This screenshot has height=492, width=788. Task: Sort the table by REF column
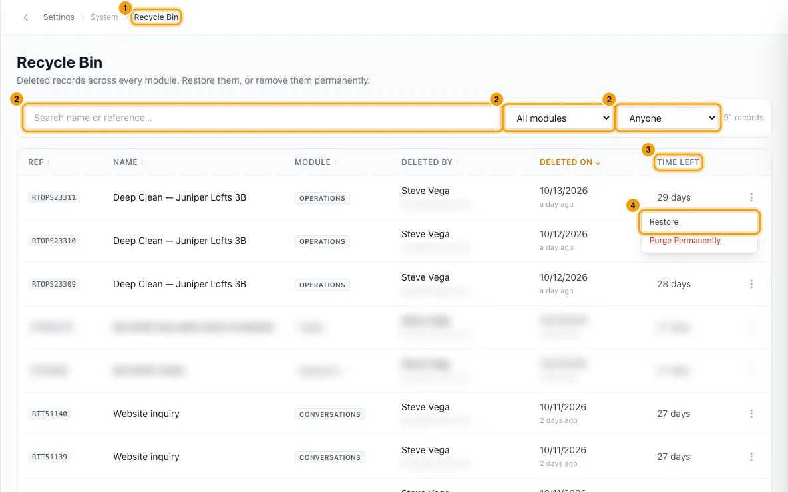[39, 162]
